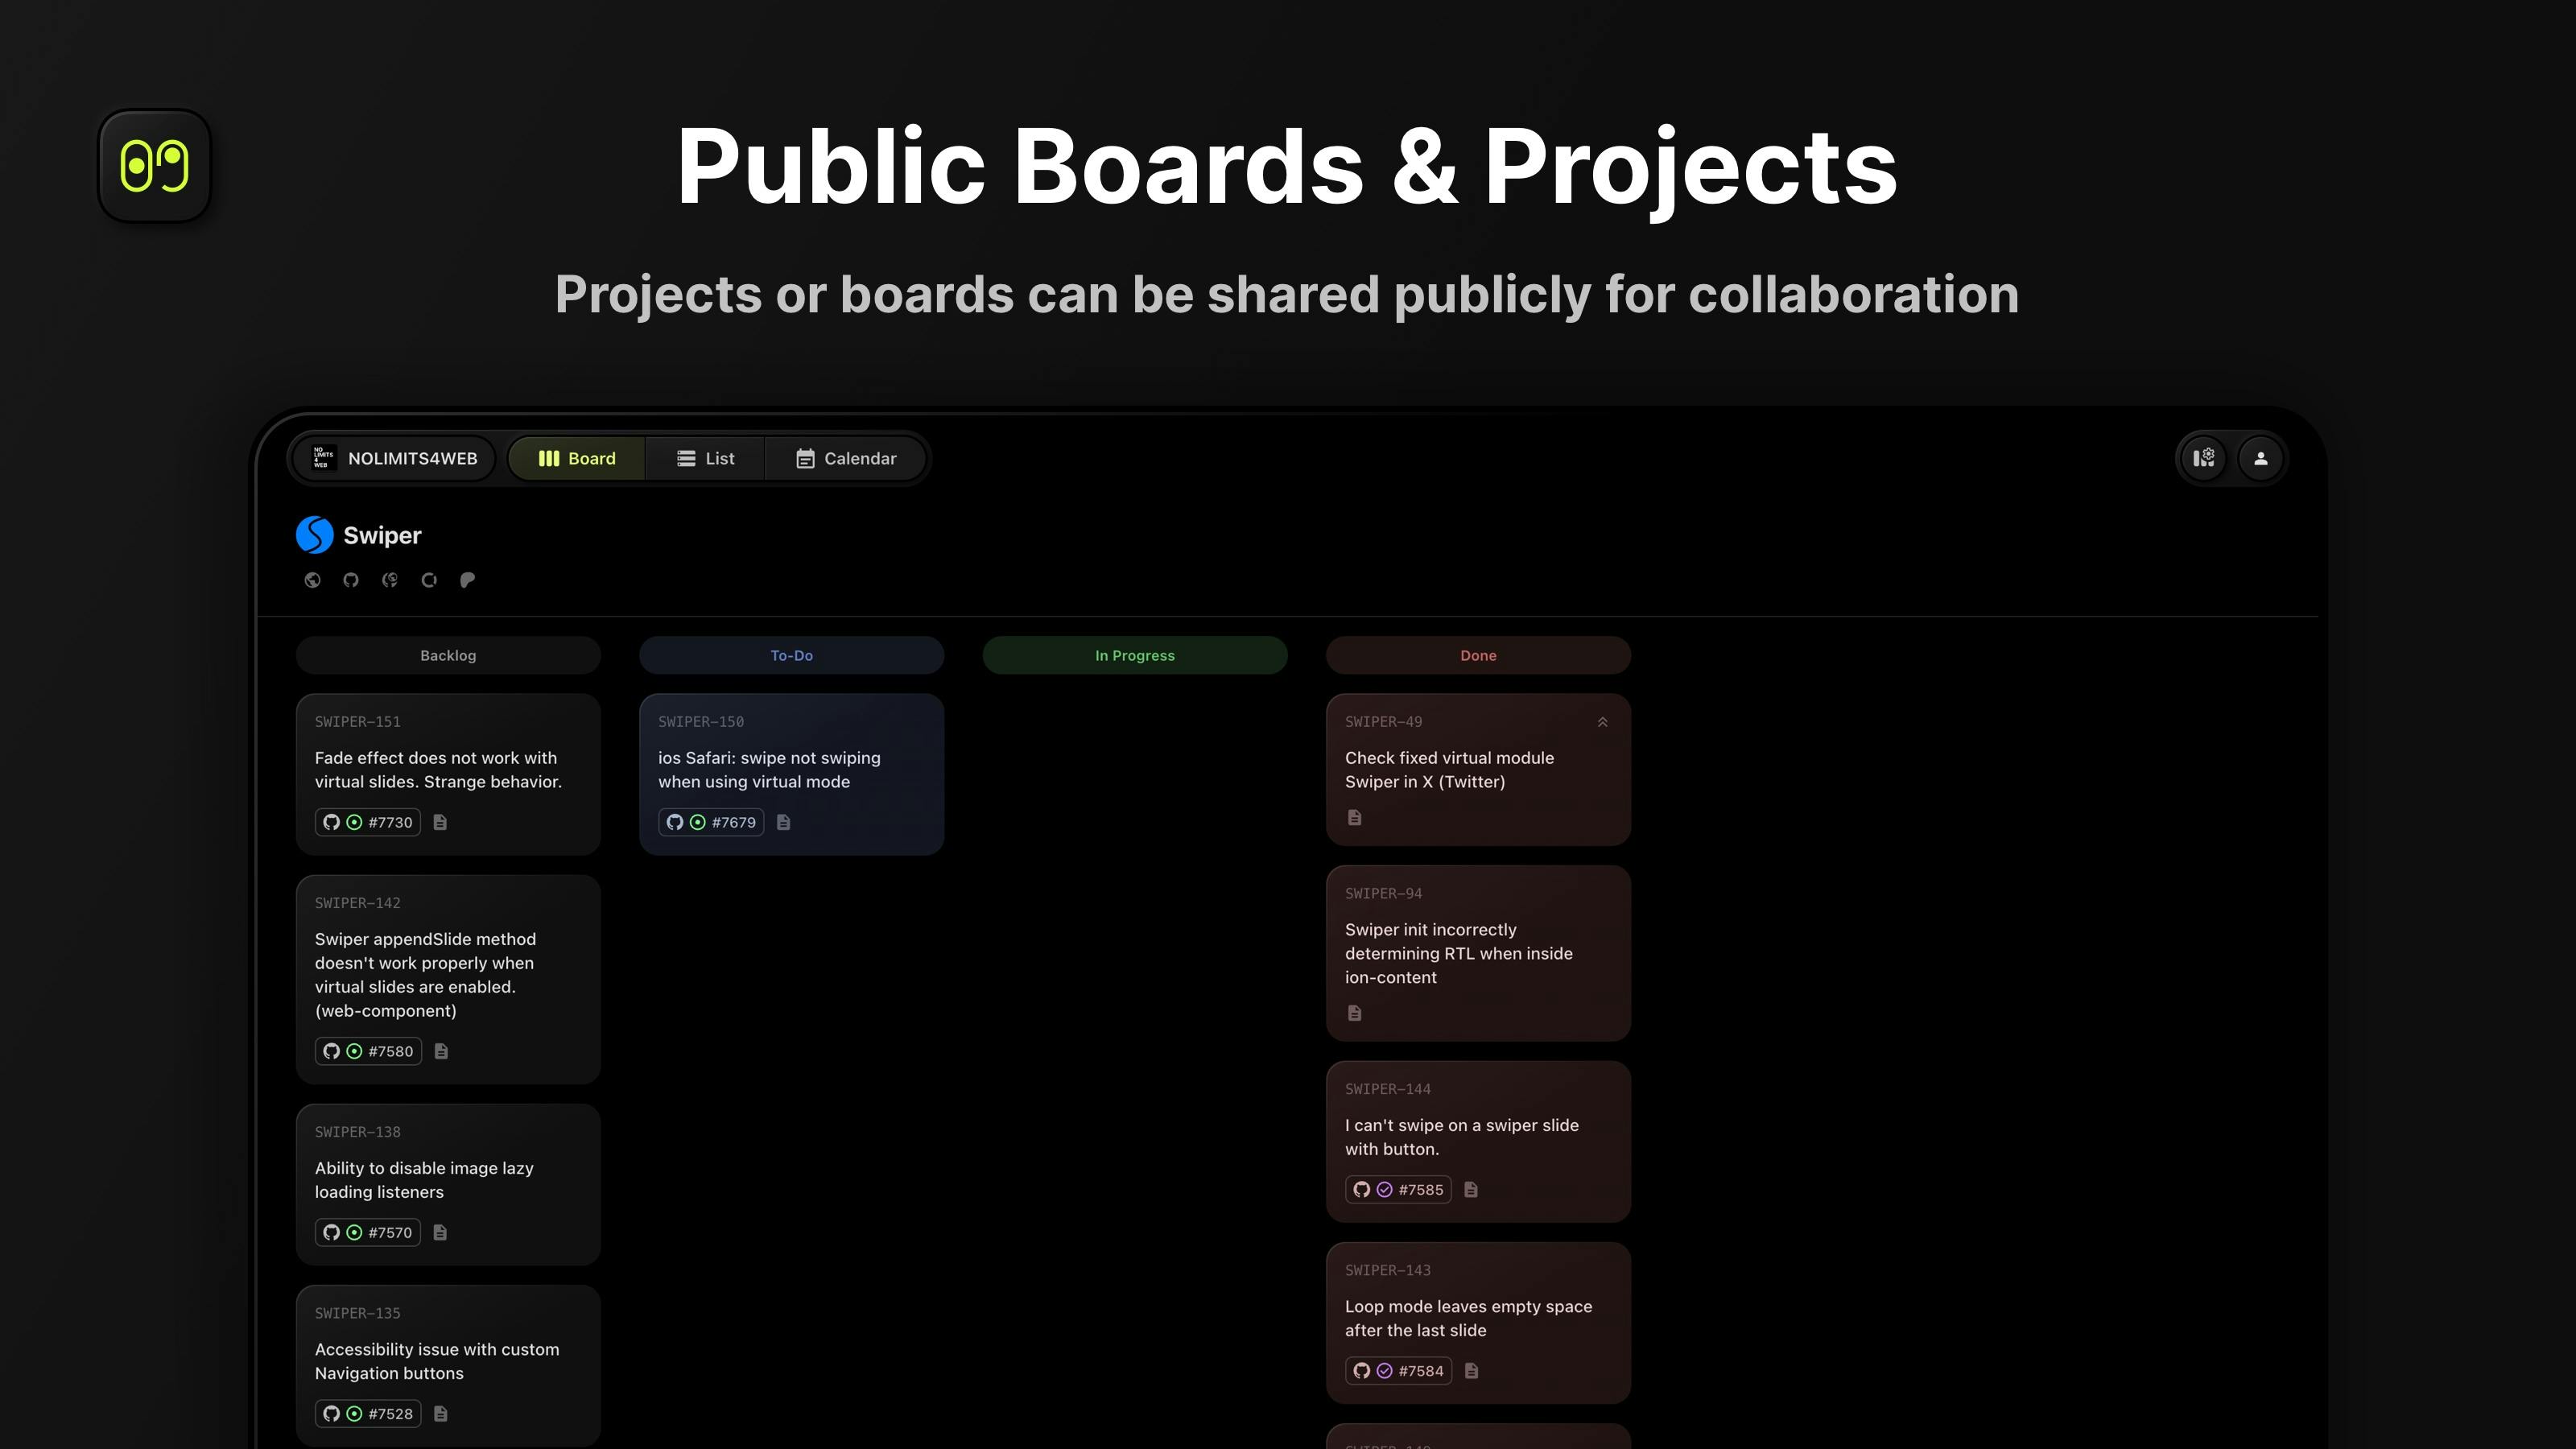Image resolution: width=2576 pixels, height=1449 pixels.
Task: Open the document icon on SWIPER-151
Action: (x=440, y=822)
